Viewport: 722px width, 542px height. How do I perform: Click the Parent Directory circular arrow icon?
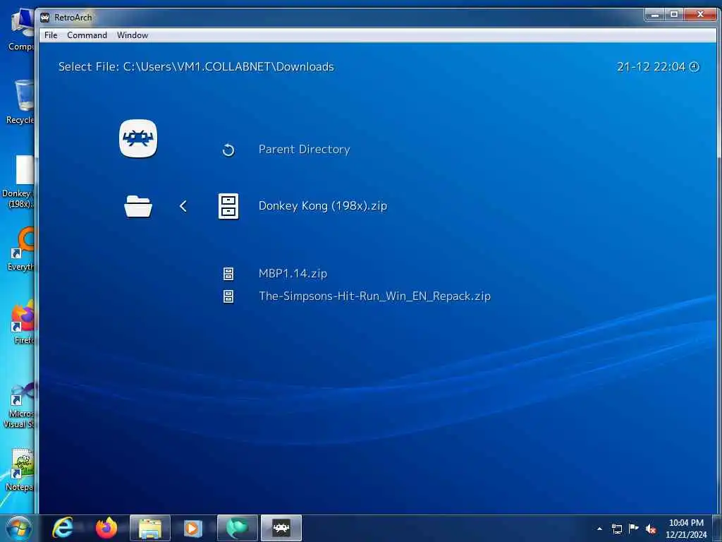(228, 150)
